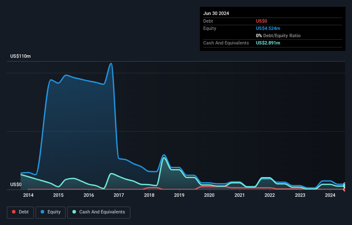This screenshot has width=352, height=225.
Task: Select the 2024 x-axis label
Action: 330,195
